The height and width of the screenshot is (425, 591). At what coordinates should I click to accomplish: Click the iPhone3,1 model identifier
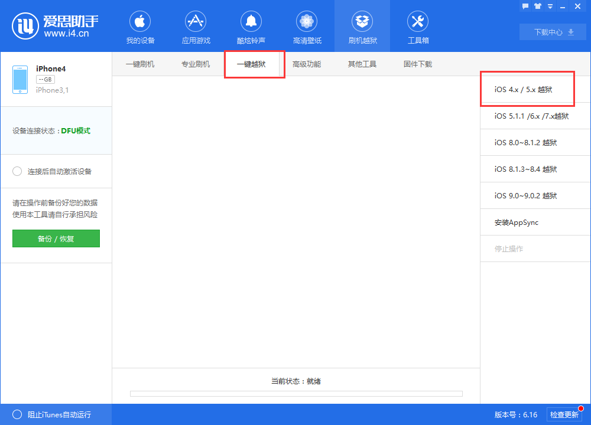pyautogui.click(x=53, y=90)
